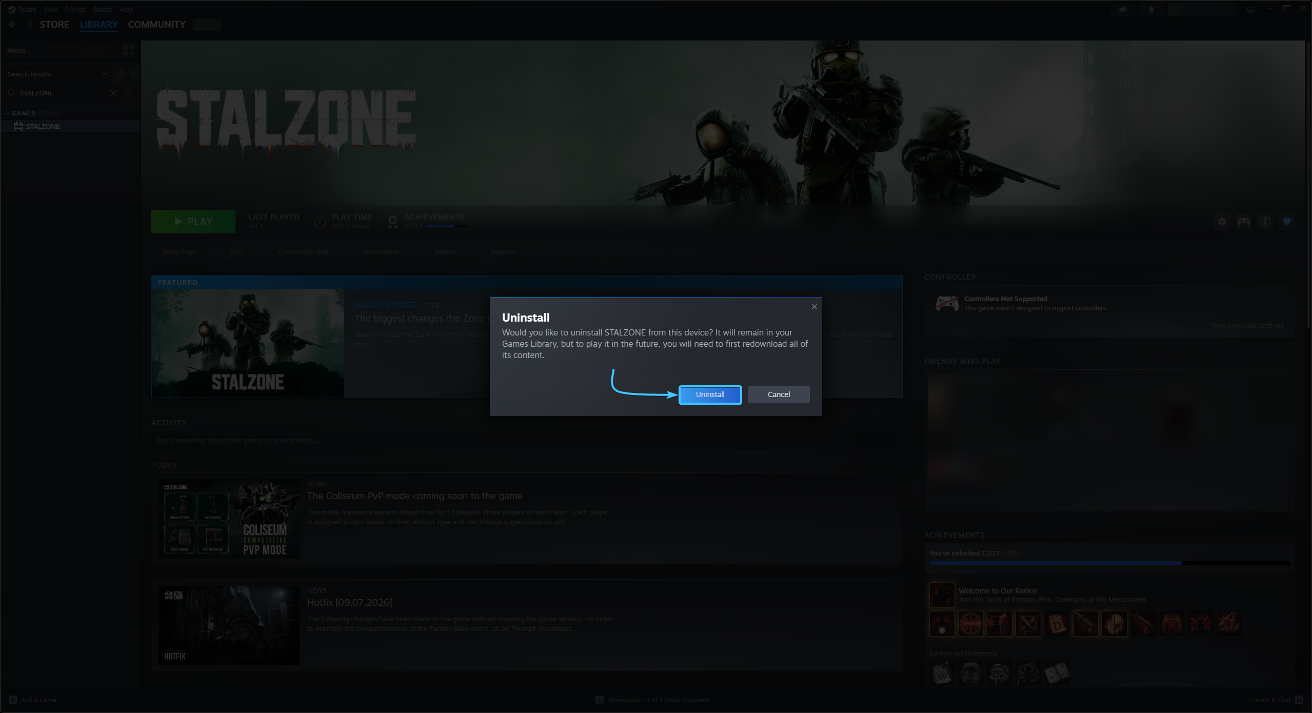Click the achievements trophy icon in the header
Screen dimensions: 1312x713
[392, 222]
